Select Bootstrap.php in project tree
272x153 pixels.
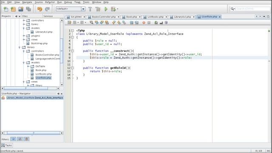[x=40, y=43]
